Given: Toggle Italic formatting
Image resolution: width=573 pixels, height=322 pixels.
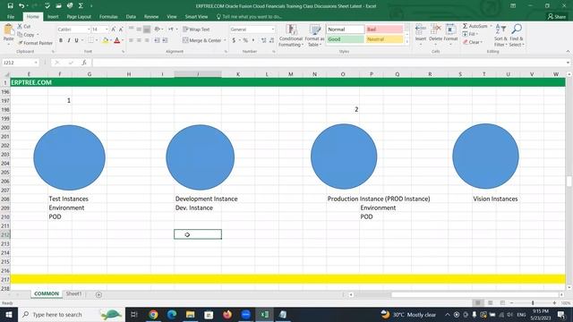Looking at the screenshot, I should (x=69, y=40).
